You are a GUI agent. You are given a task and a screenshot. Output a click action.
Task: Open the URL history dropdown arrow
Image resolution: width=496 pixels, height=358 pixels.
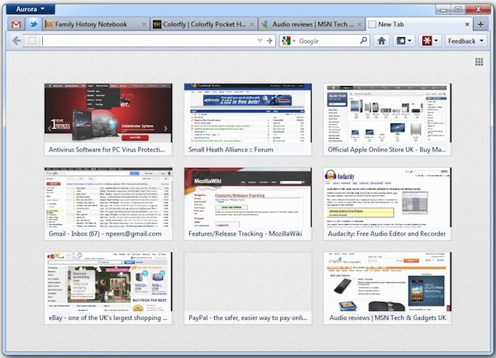pyautogui.click(x=260, y=41)
